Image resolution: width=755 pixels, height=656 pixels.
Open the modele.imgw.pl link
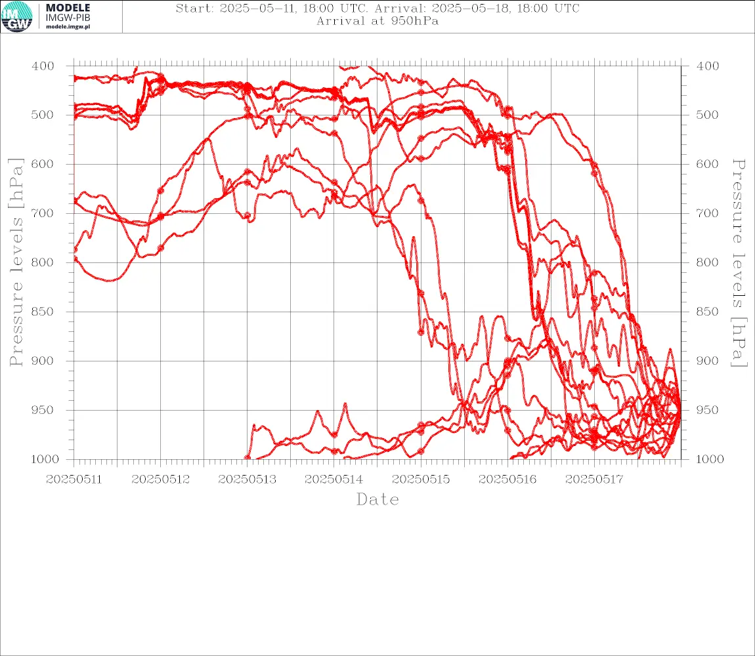[68, 27]
